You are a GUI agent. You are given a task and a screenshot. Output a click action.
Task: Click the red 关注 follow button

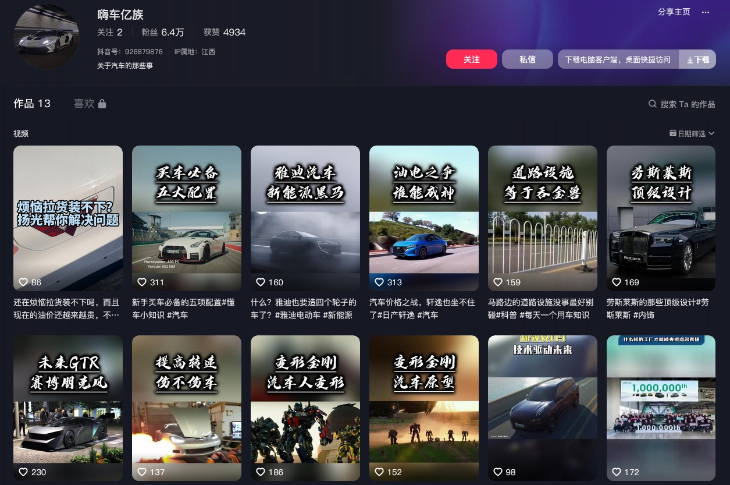pos(472,59)
